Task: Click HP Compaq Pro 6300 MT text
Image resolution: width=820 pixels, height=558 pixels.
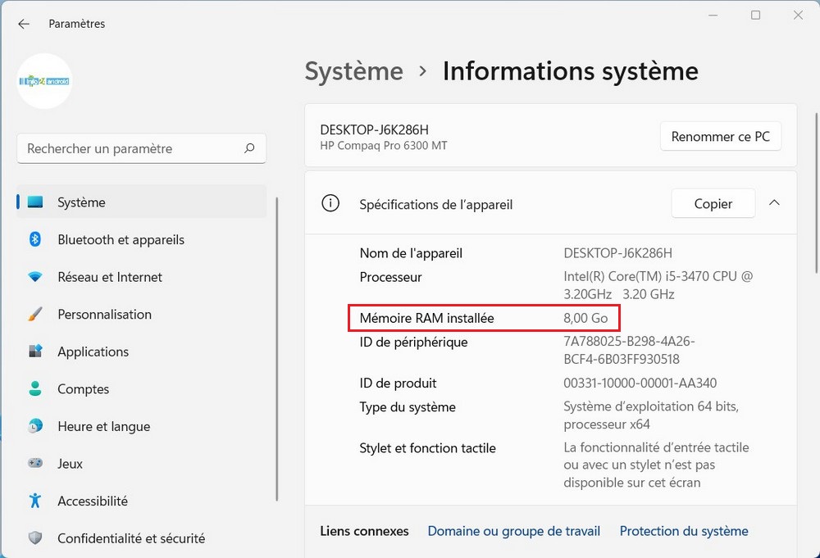Action: (x=383, y=145)
